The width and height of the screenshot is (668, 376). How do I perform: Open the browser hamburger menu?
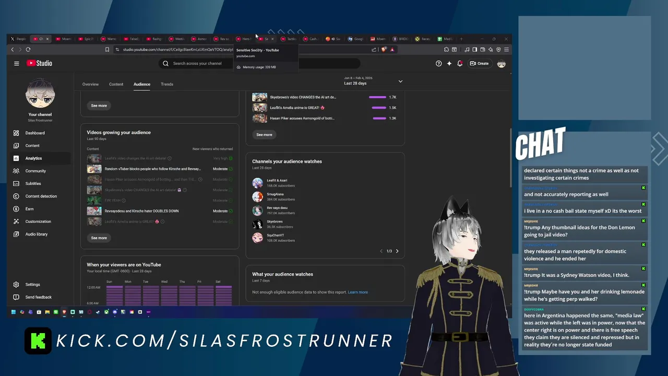(x=506, y=50)
